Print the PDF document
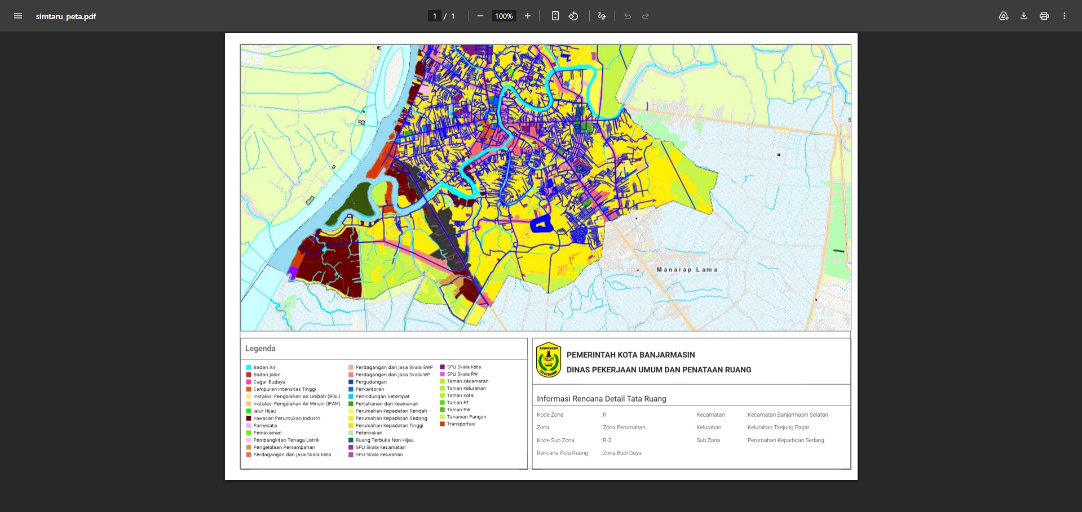 tap(1044, 16)
